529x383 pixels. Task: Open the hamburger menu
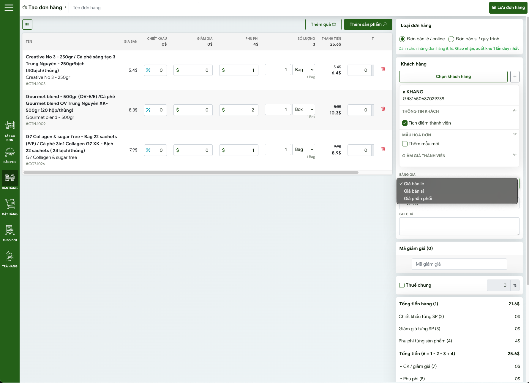pyautogui.click(x=9, y=8)
